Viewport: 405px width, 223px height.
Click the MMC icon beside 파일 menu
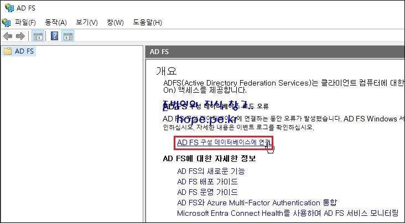(x=6, y=23)
